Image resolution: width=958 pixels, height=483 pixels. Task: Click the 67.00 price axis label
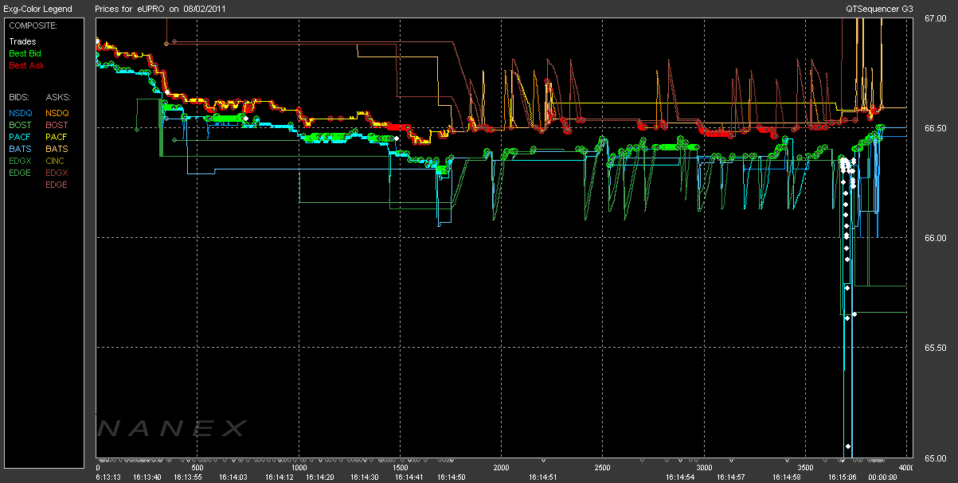click(935, 18)
